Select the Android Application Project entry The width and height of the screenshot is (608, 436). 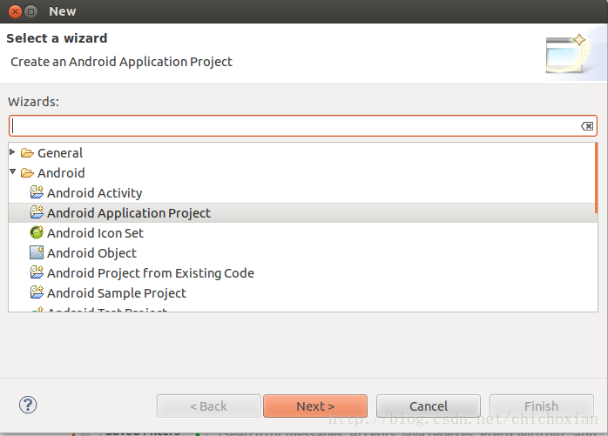(129, 213)
